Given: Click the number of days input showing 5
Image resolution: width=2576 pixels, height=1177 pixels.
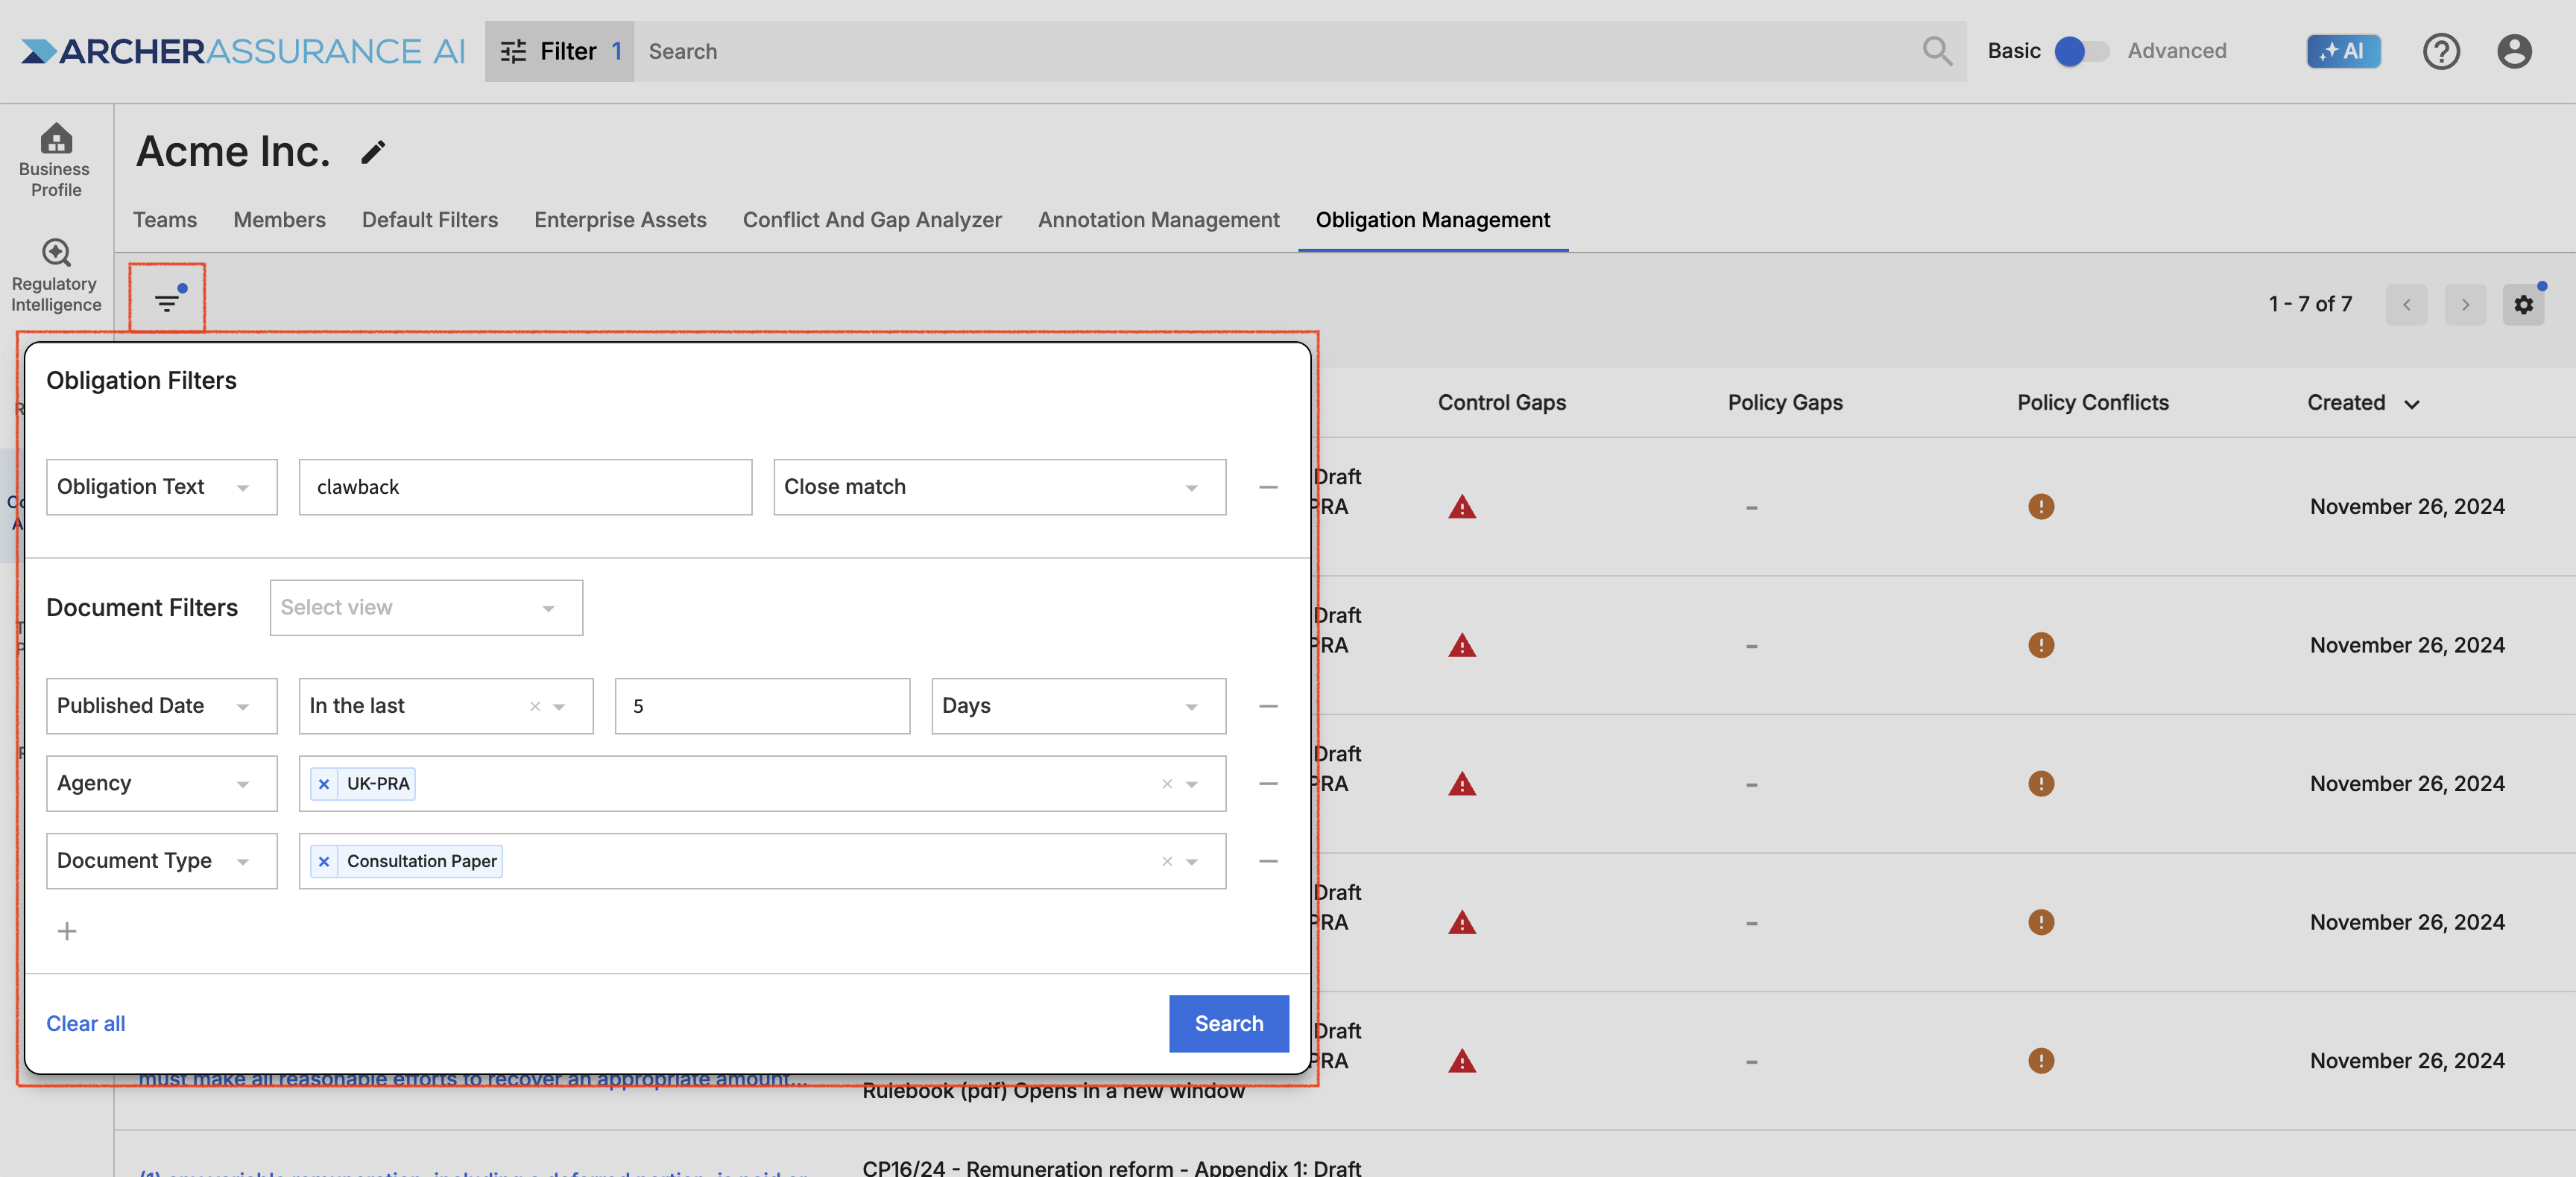Looking at the screenshot, I should 762,706.
